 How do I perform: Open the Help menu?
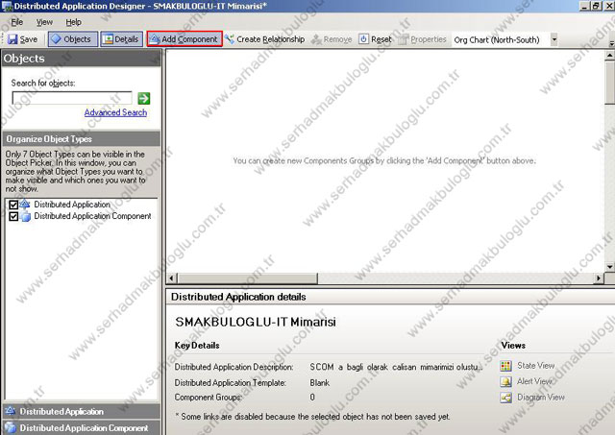pos(73,22)
